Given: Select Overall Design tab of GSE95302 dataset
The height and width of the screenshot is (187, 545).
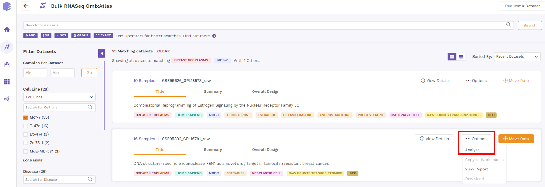Looking at the screenshot, I should [x=266, y=150].
